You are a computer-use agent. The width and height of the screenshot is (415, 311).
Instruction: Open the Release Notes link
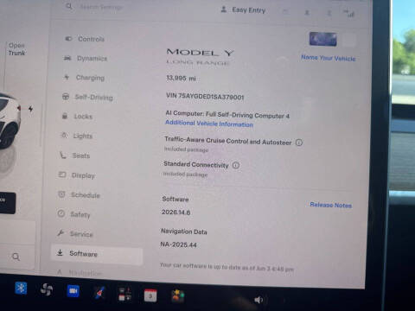(331, 205)
